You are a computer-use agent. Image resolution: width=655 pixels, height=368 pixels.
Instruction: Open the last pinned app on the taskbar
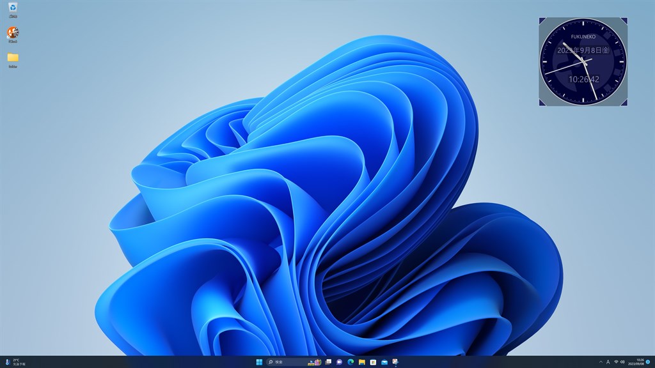click(x=395, y=362)
